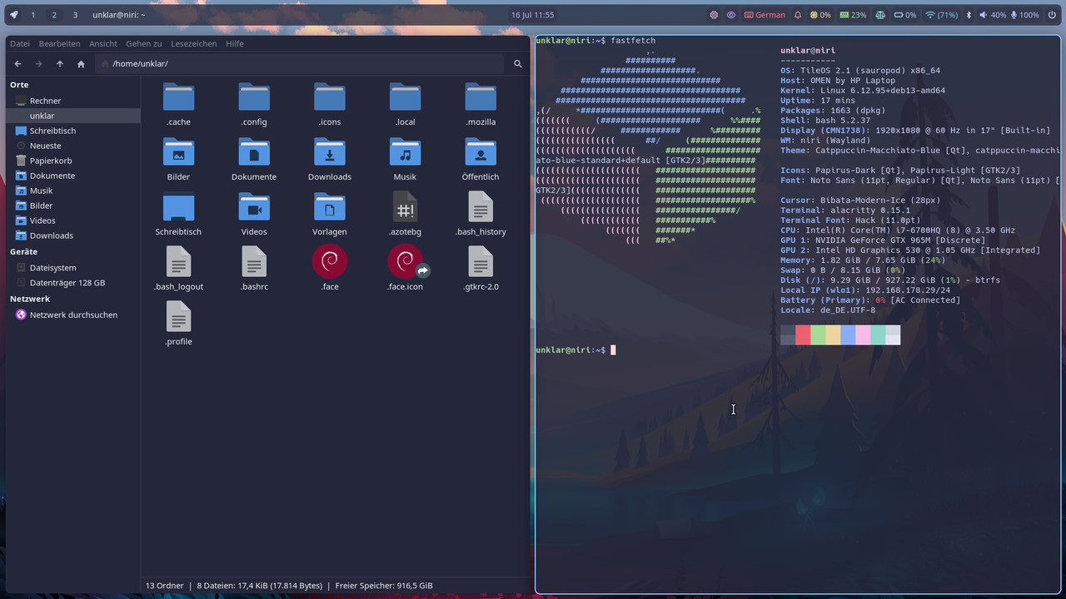
Task: Select the .azotebg file
Action: pyautogui.click(x=405, y=207)
